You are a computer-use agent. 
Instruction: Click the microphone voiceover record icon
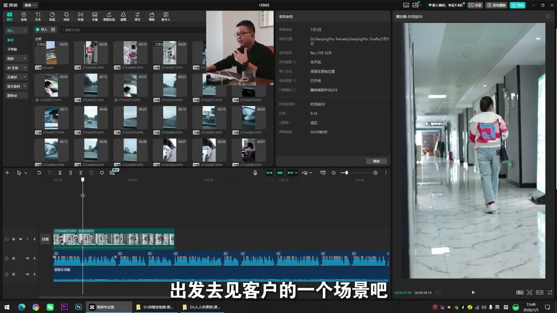255,173
